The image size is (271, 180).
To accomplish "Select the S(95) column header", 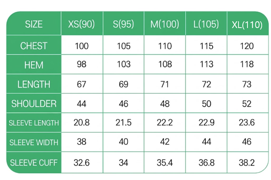I will pyautogui.click(x=123, y=25).
